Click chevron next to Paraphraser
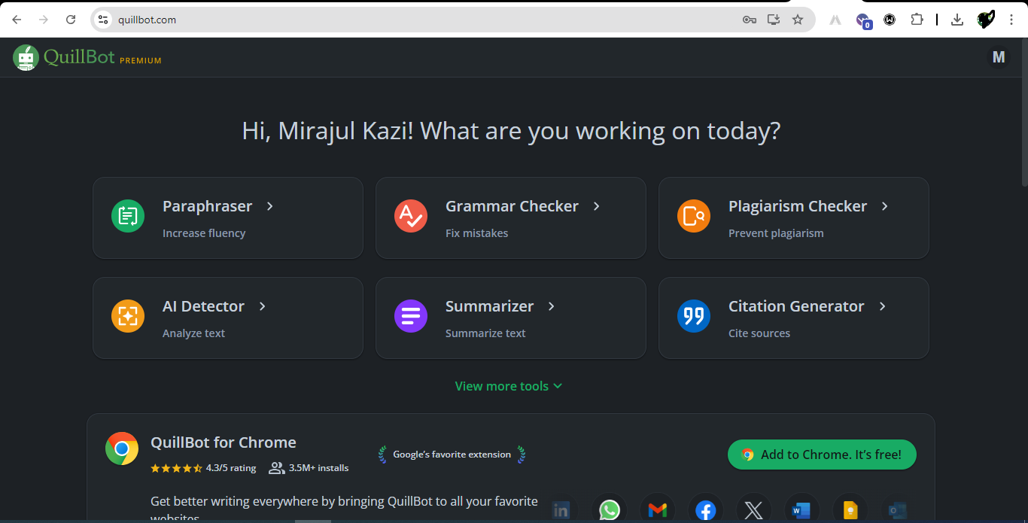1028x523 pixels. point(270,206)
